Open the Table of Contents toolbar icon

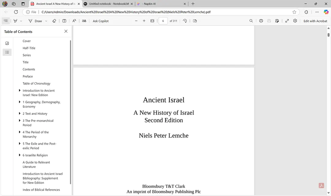(x=6, y=21)
